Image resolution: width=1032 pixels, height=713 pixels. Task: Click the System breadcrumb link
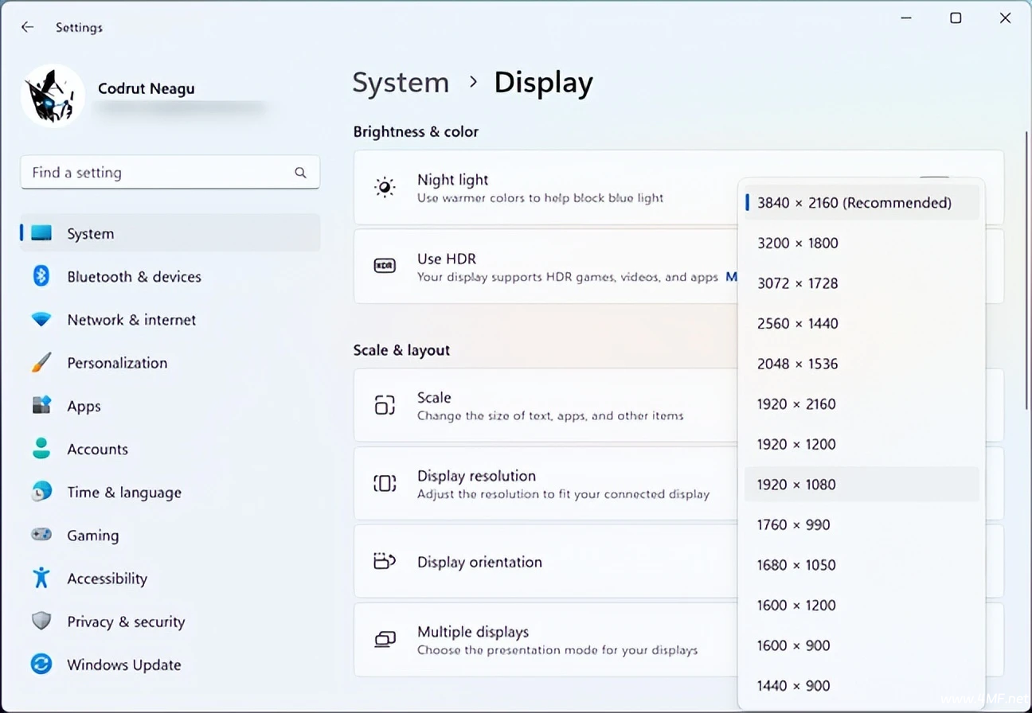coord(401,83)
